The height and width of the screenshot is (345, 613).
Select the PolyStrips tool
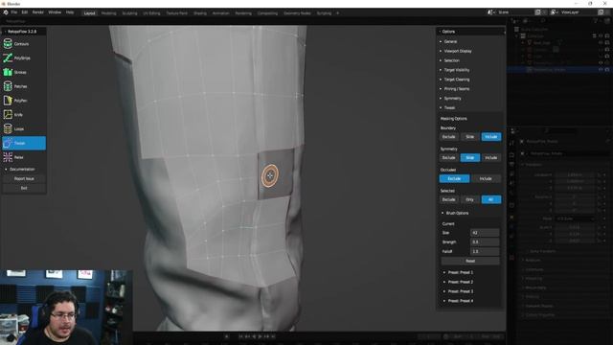[24, 57]
